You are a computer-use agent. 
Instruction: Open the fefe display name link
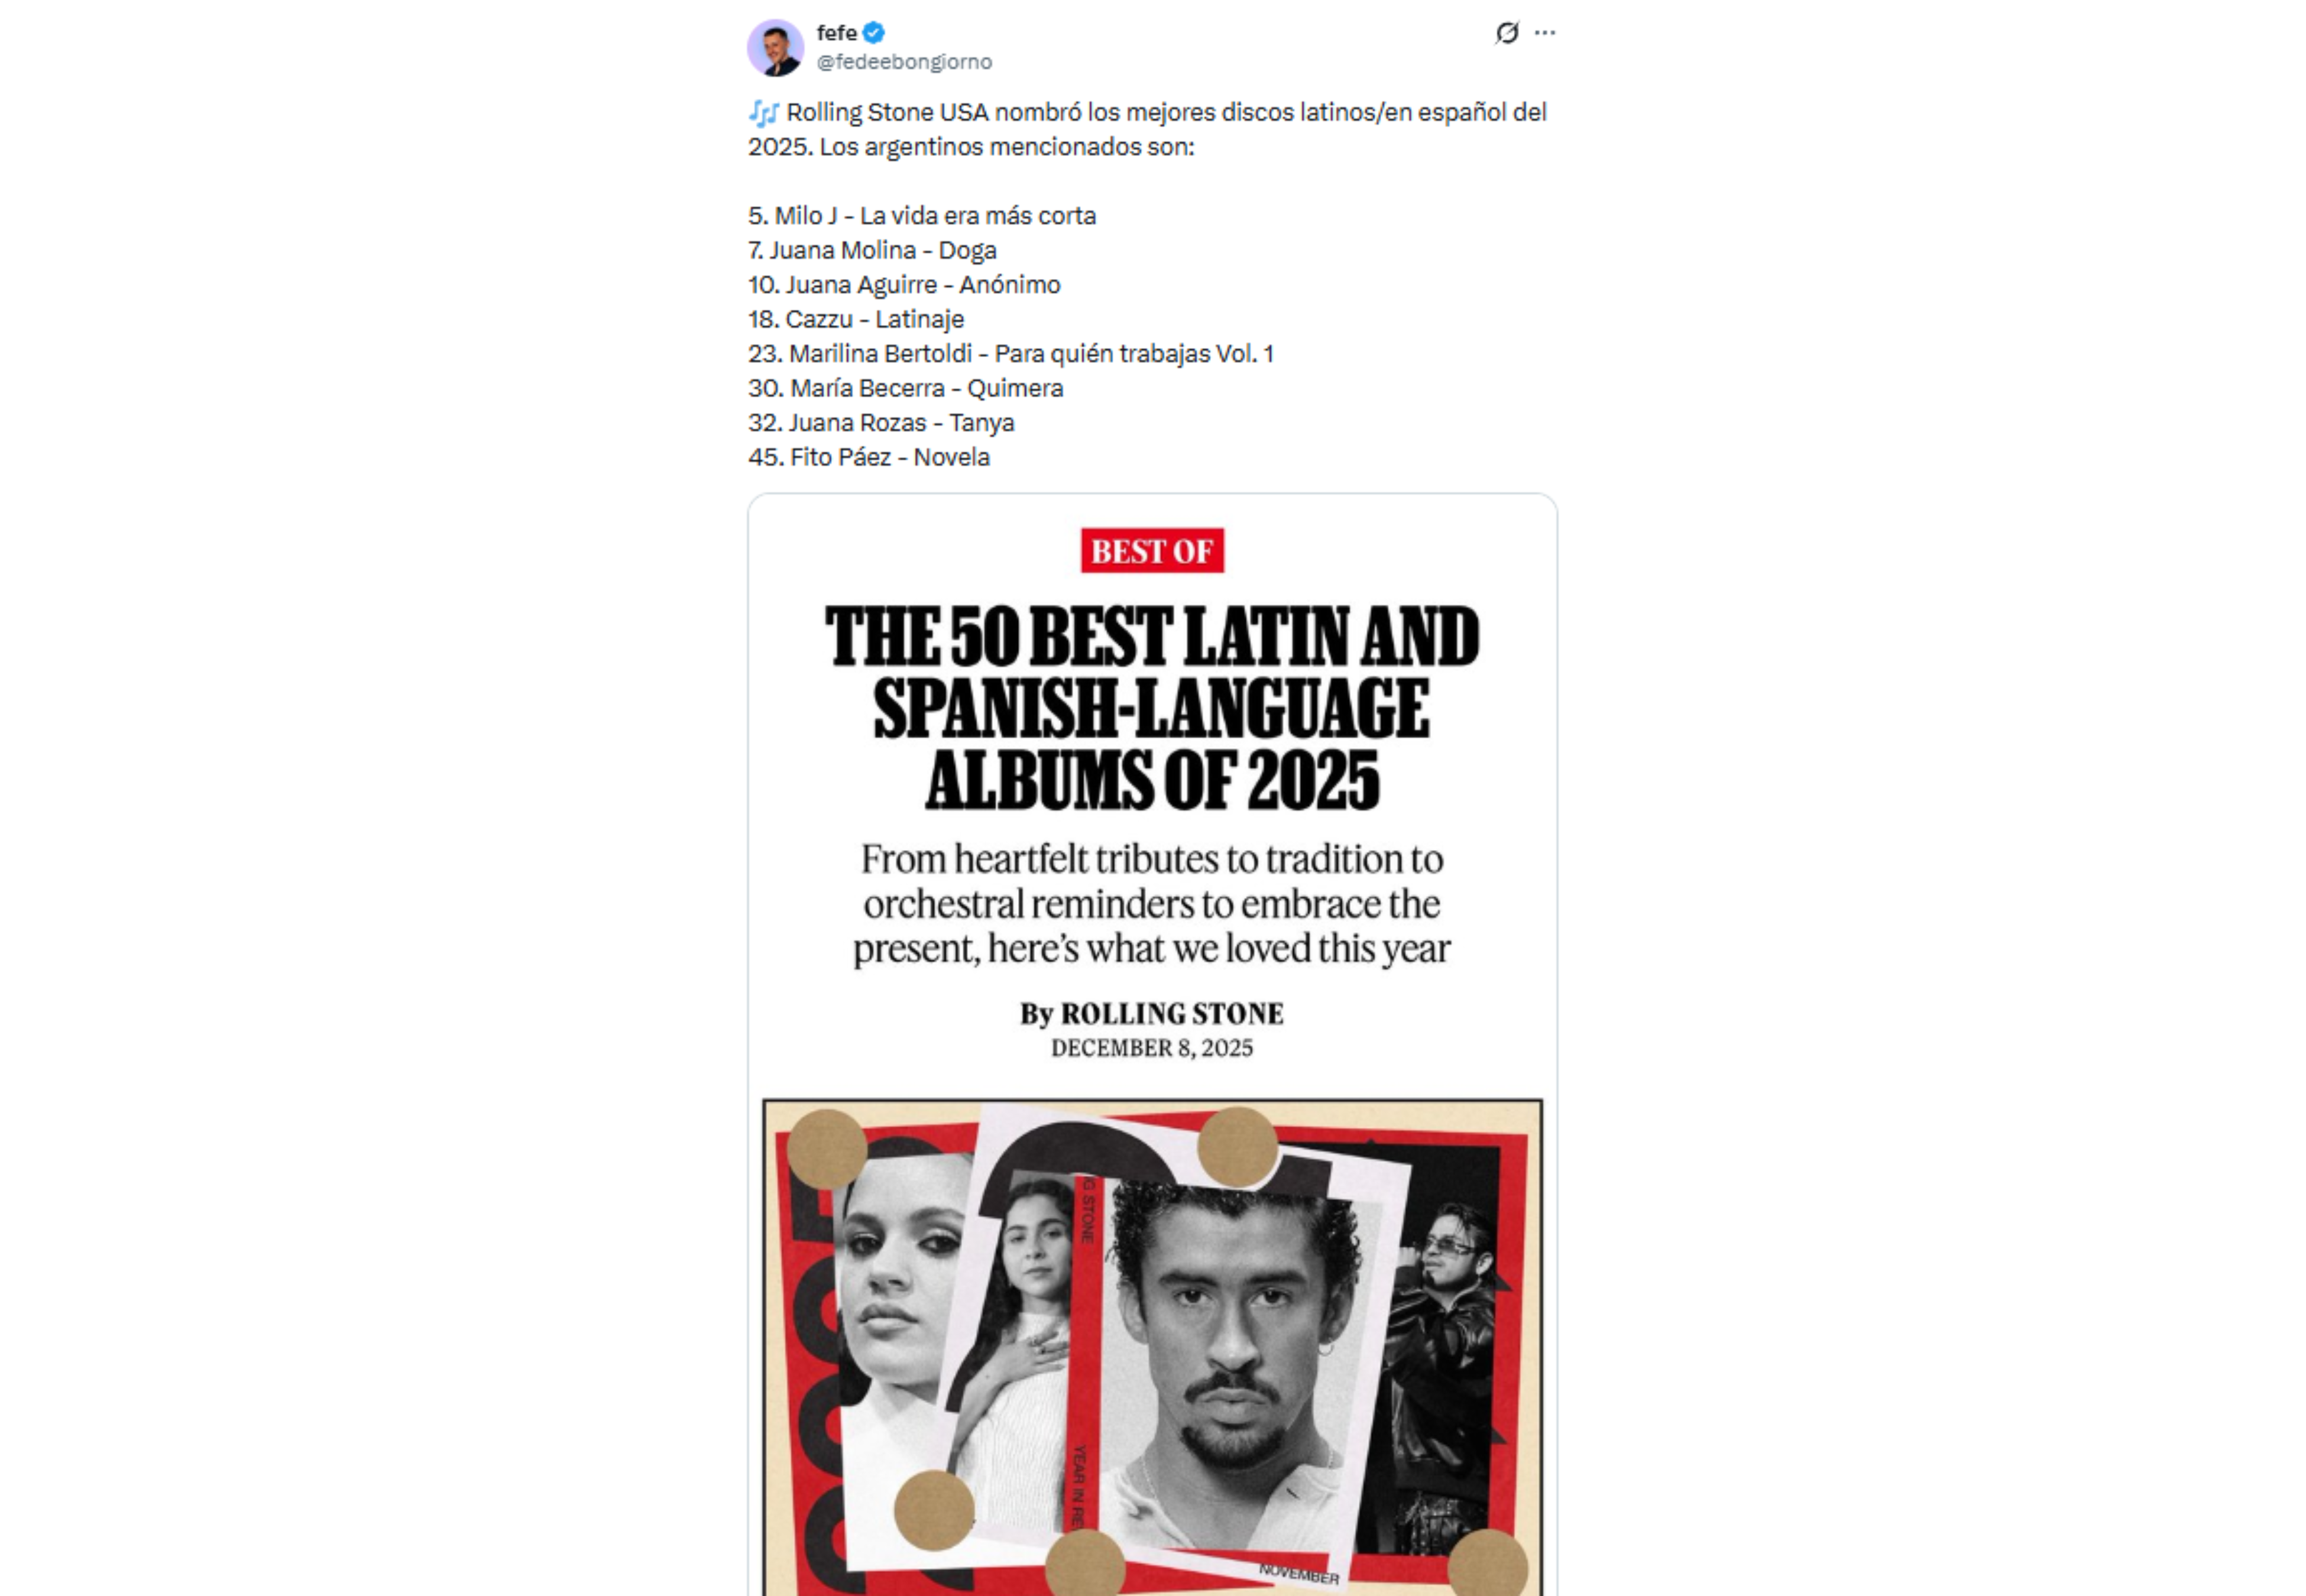(x=836, y=33)
